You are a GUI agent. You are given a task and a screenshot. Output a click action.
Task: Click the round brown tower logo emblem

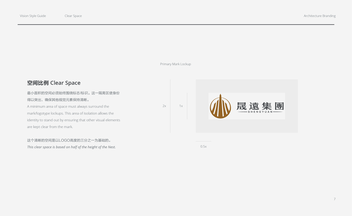click(x=220, y=106)
